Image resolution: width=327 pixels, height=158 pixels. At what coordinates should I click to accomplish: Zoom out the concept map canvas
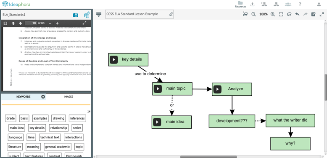pyautogui.click(x=253, y=14)
